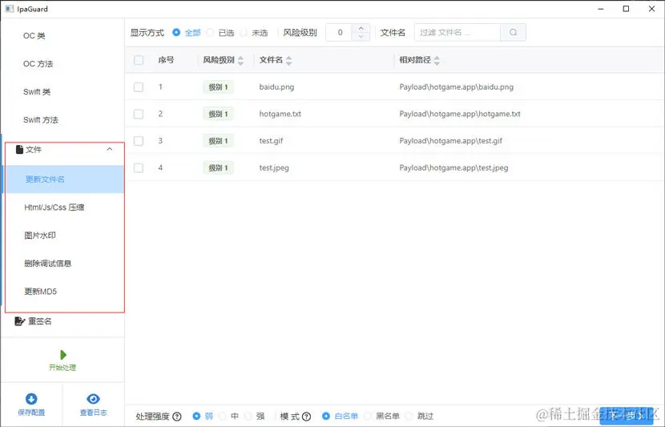Click the 级别 1 tag in test.jpeg row
Image resolution: width=665 pixels, height=427 pixels.
tap(218, 167)
